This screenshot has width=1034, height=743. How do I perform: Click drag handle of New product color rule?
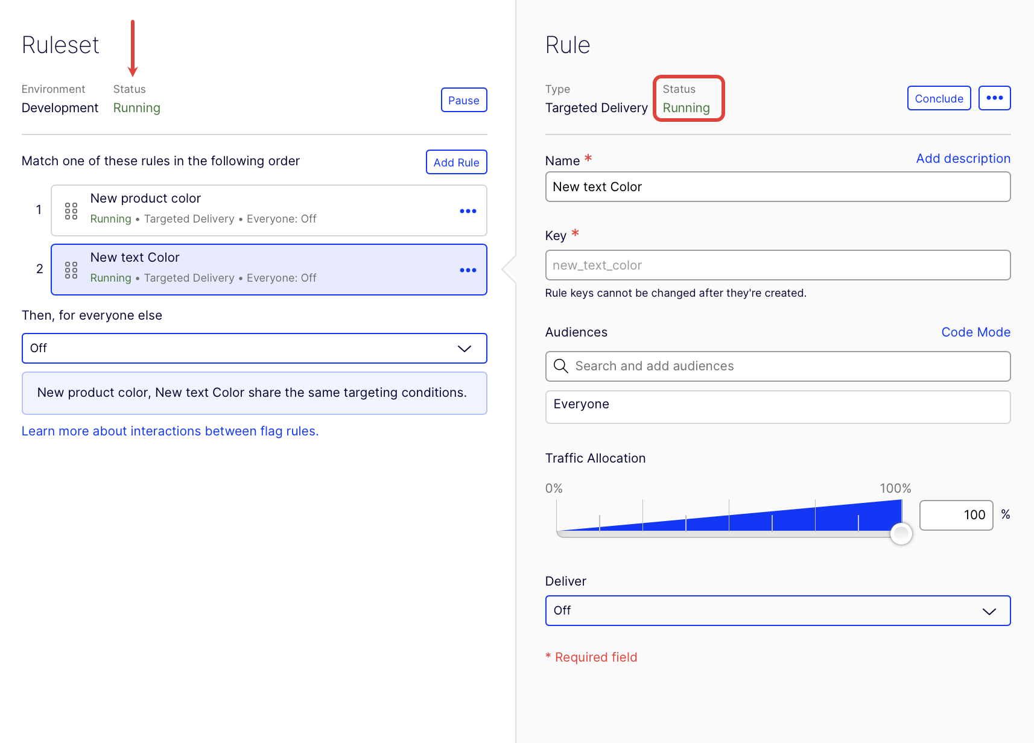[x=71, y=210]
